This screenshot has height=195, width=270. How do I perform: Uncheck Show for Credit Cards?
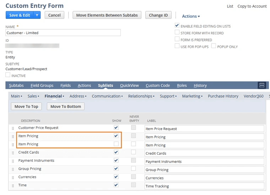[x=116, y=152]
